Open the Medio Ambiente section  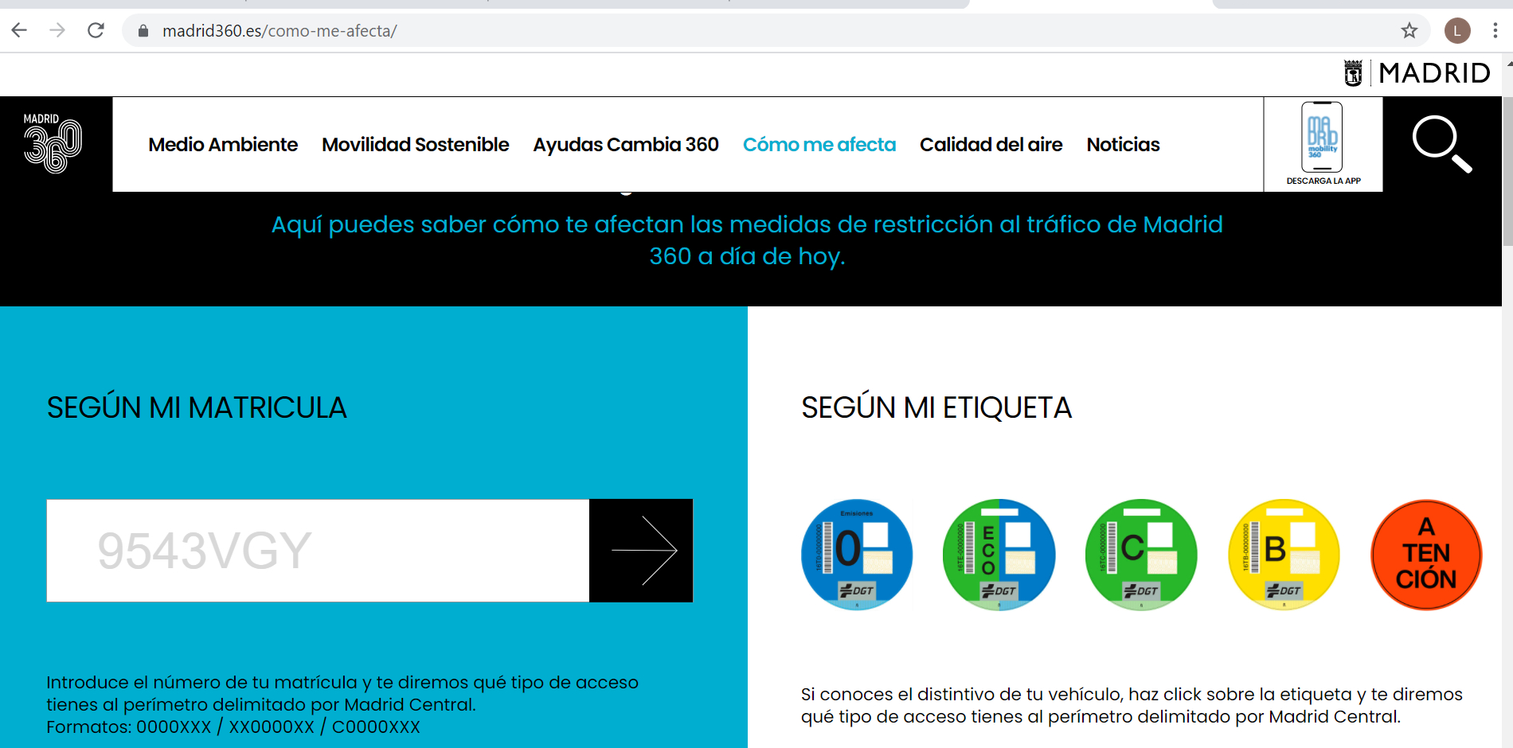coord(223,145)
